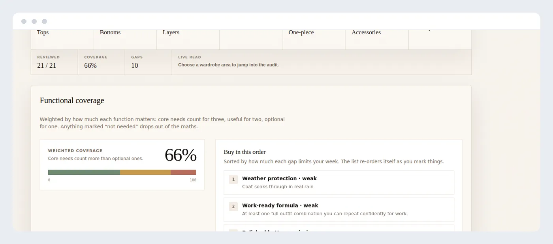Open the Work-ready formula · weak item
This screenshot has width=553, height=244.
pyautogui.click(x=339, y=210)
